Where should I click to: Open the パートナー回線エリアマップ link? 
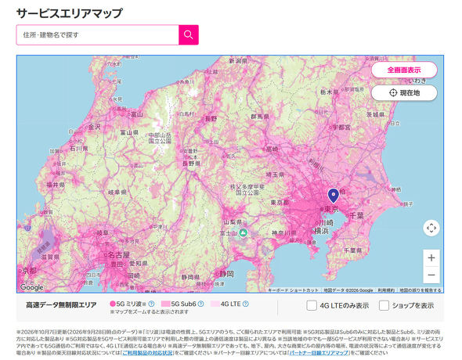coord(319,352)
